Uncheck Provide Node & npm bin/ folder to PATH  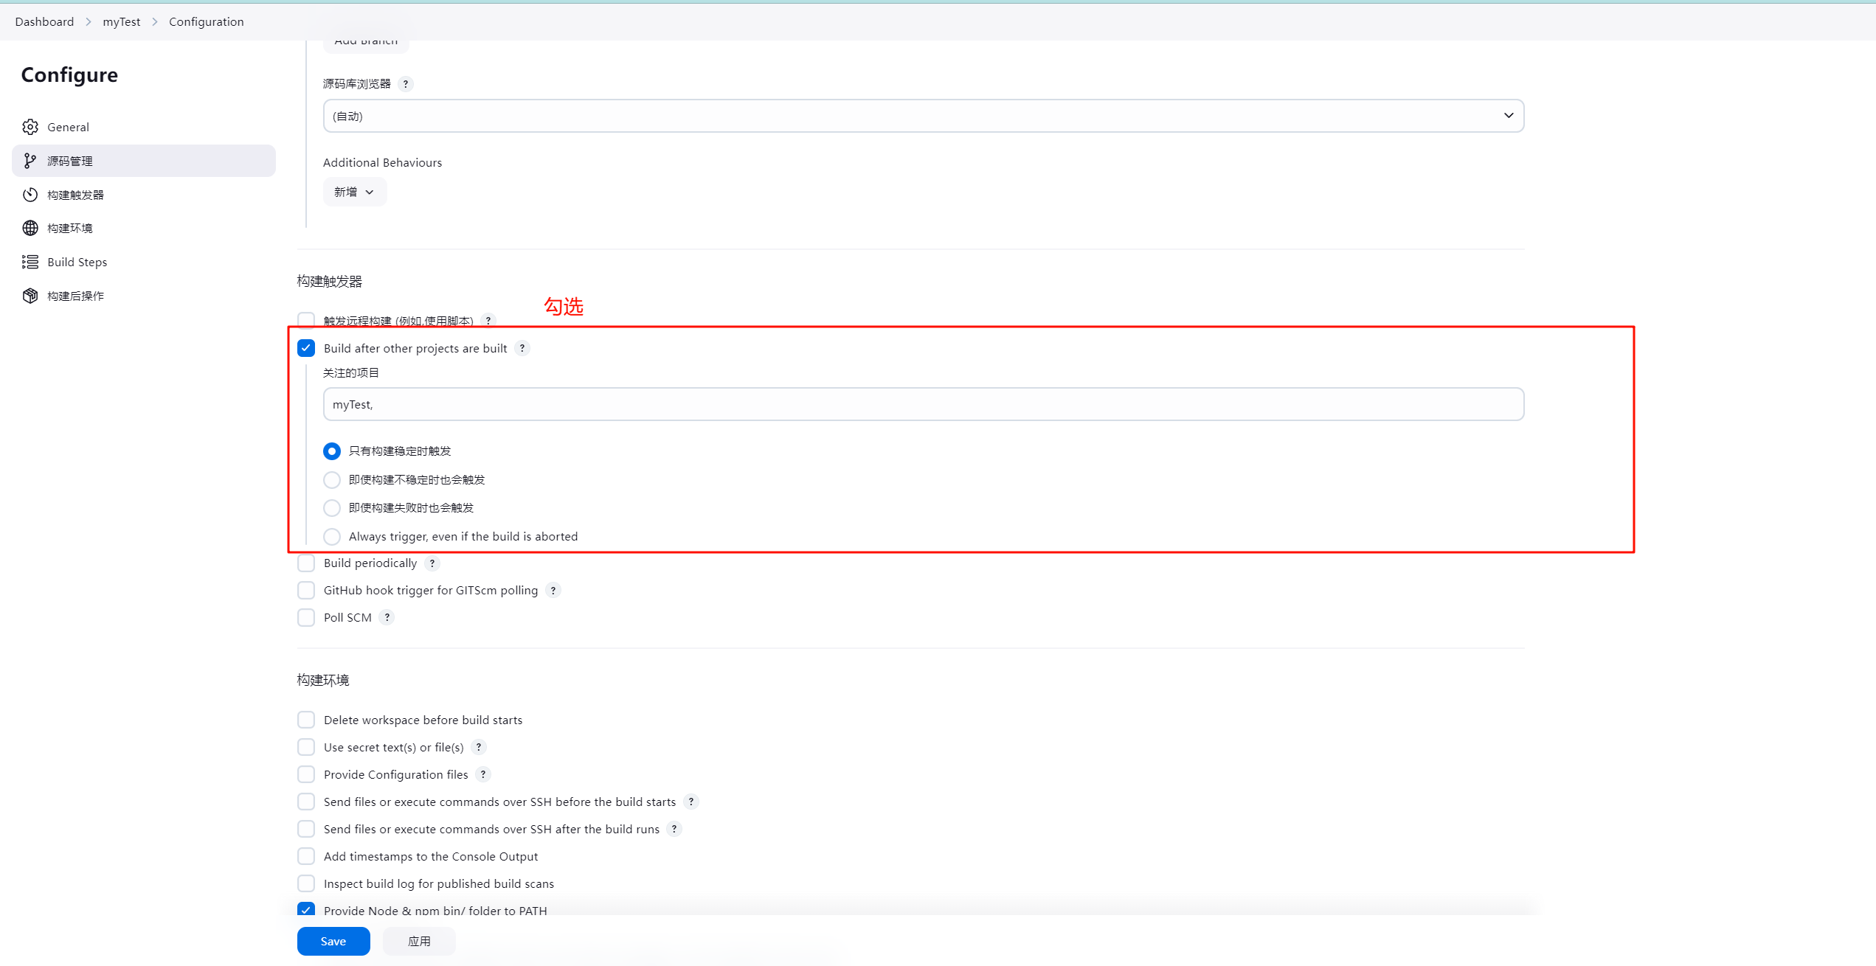[x=306, y=910]
